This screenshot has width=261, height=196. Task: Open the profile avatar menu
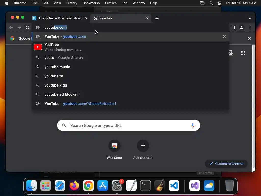tap(242, 27)
